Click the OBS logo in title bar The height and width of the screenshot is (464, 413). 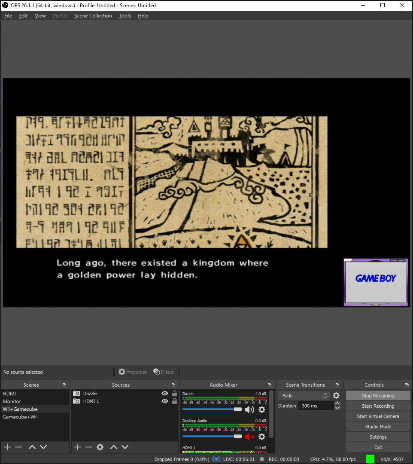[x=5, y=5]
